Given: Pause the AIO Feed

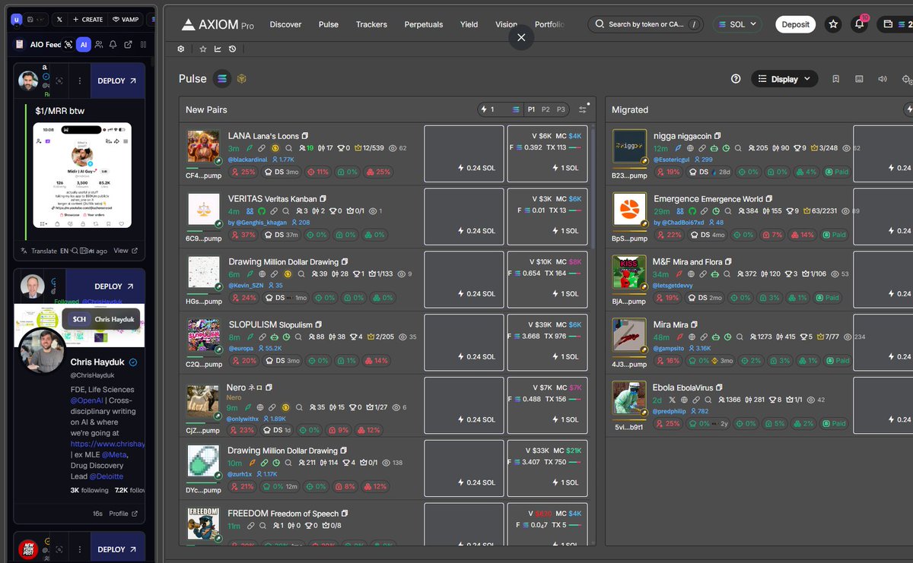Looking at the screenshot, I should pyautogui.click(x=144, y=45).
